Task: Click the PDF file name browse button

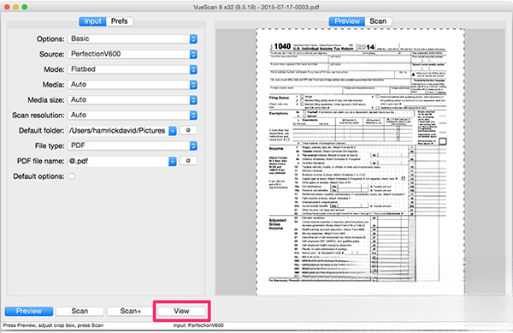Action: [188, 161]
